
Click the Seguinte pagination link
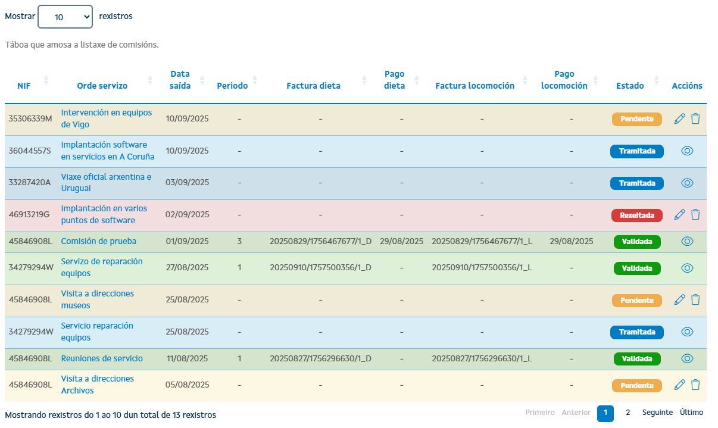click(x=657, y=413)
